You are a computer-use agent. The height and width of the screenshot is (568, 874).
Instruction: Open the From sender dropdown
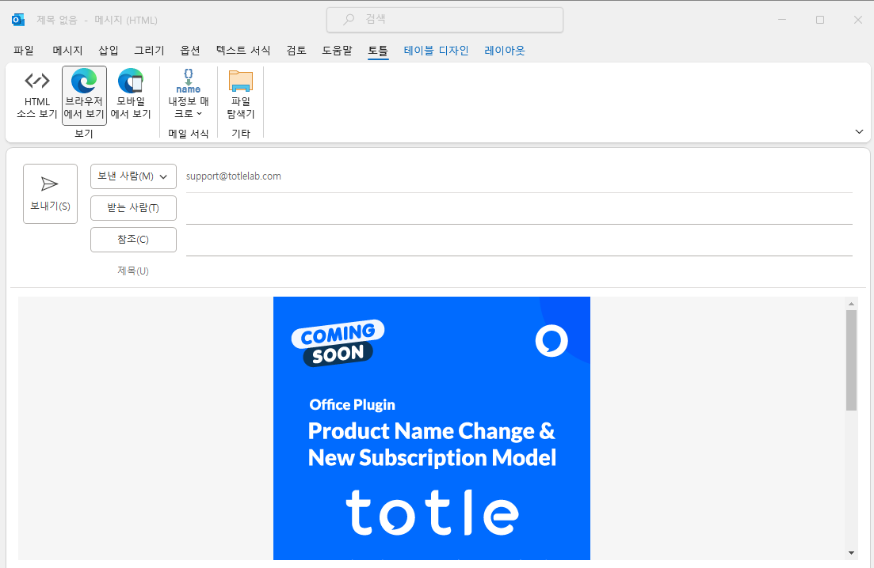[133, 176]
